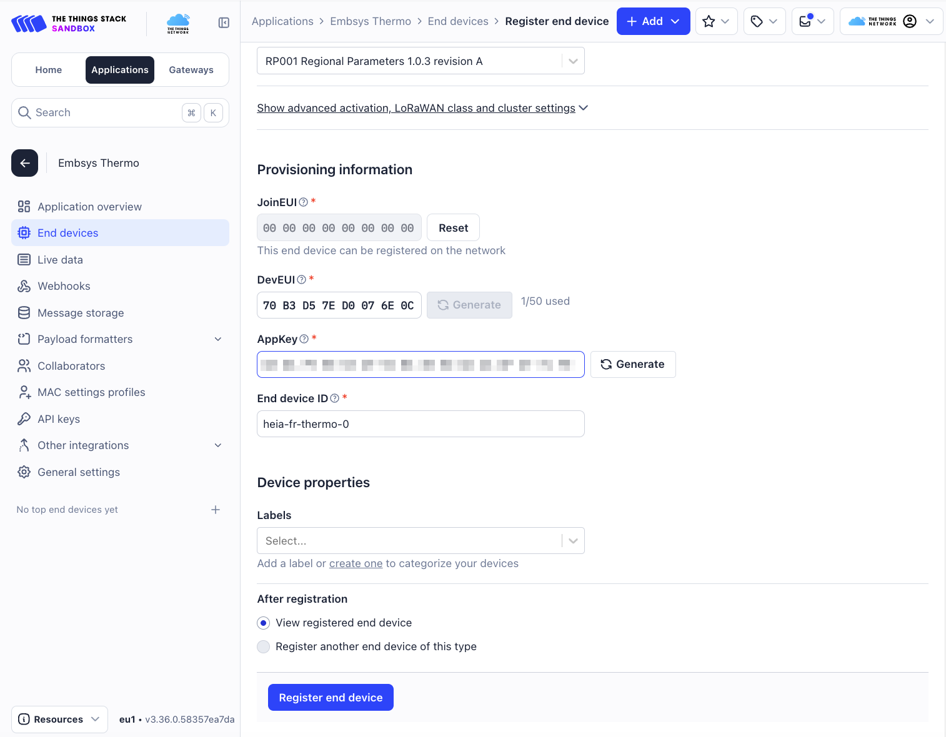Select View registered end device option
Screen dimensions: 946x737
[264, 623]
